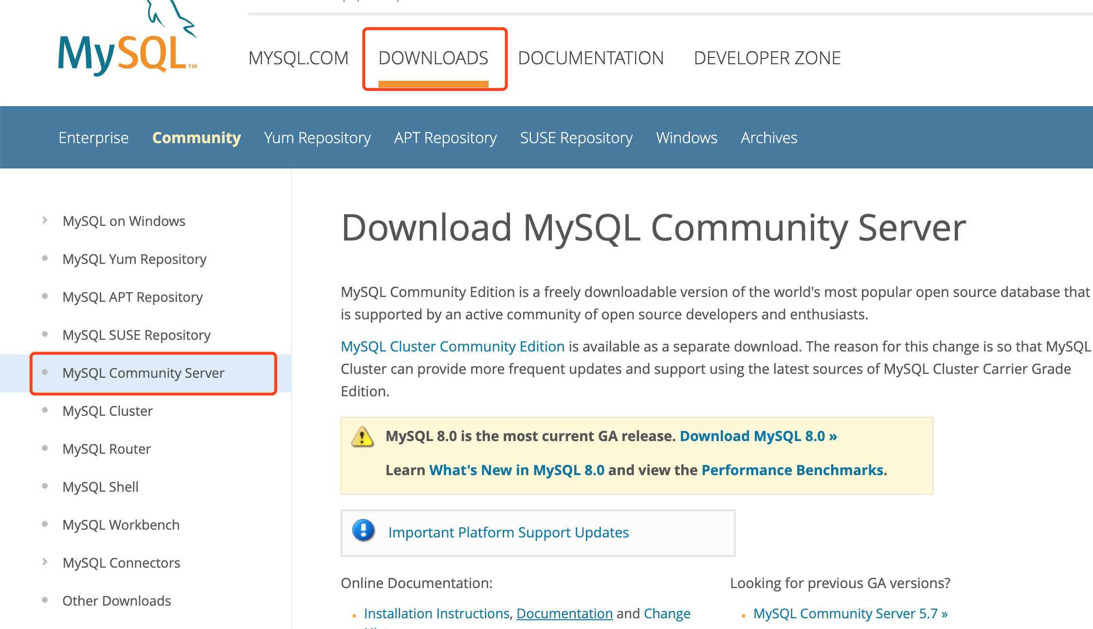Viewport: 1093px width, 629px height.
Task: Go to the DOCUMENTATION tab
Action: (590, 58)
